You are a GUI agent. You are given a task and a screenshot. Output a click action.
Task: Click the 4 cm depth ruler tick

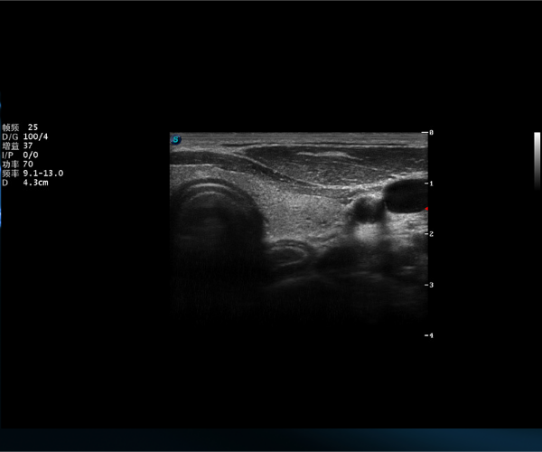(x=430, y=335)
